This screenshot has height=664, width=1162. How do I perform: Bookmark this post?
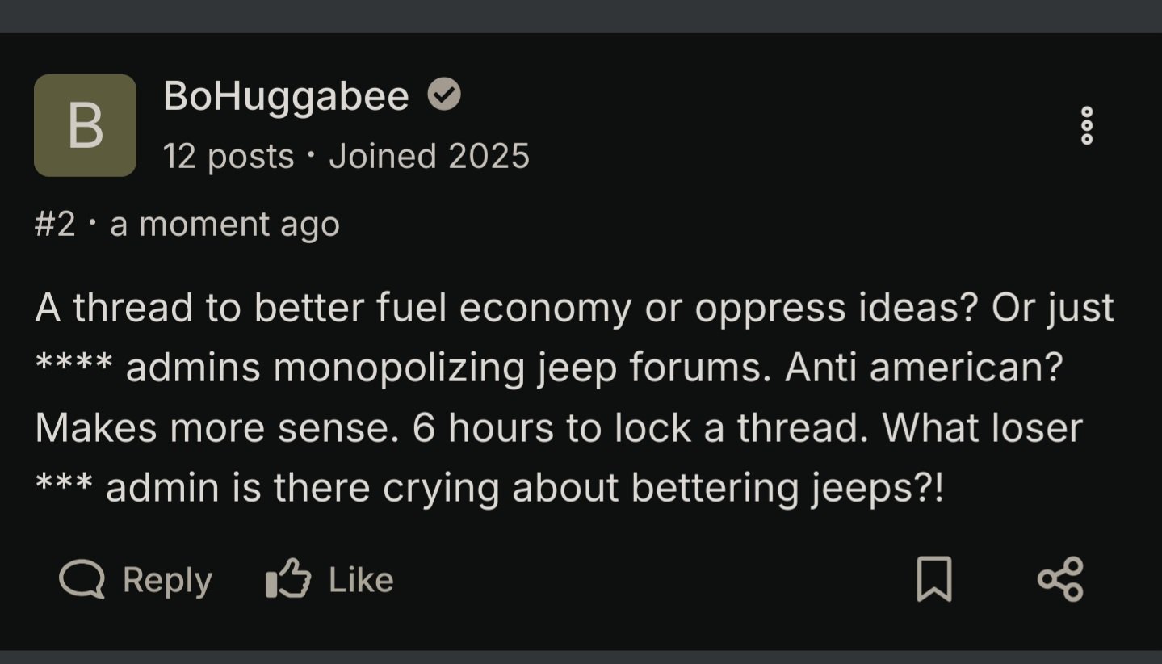click(x=934, y=579)
